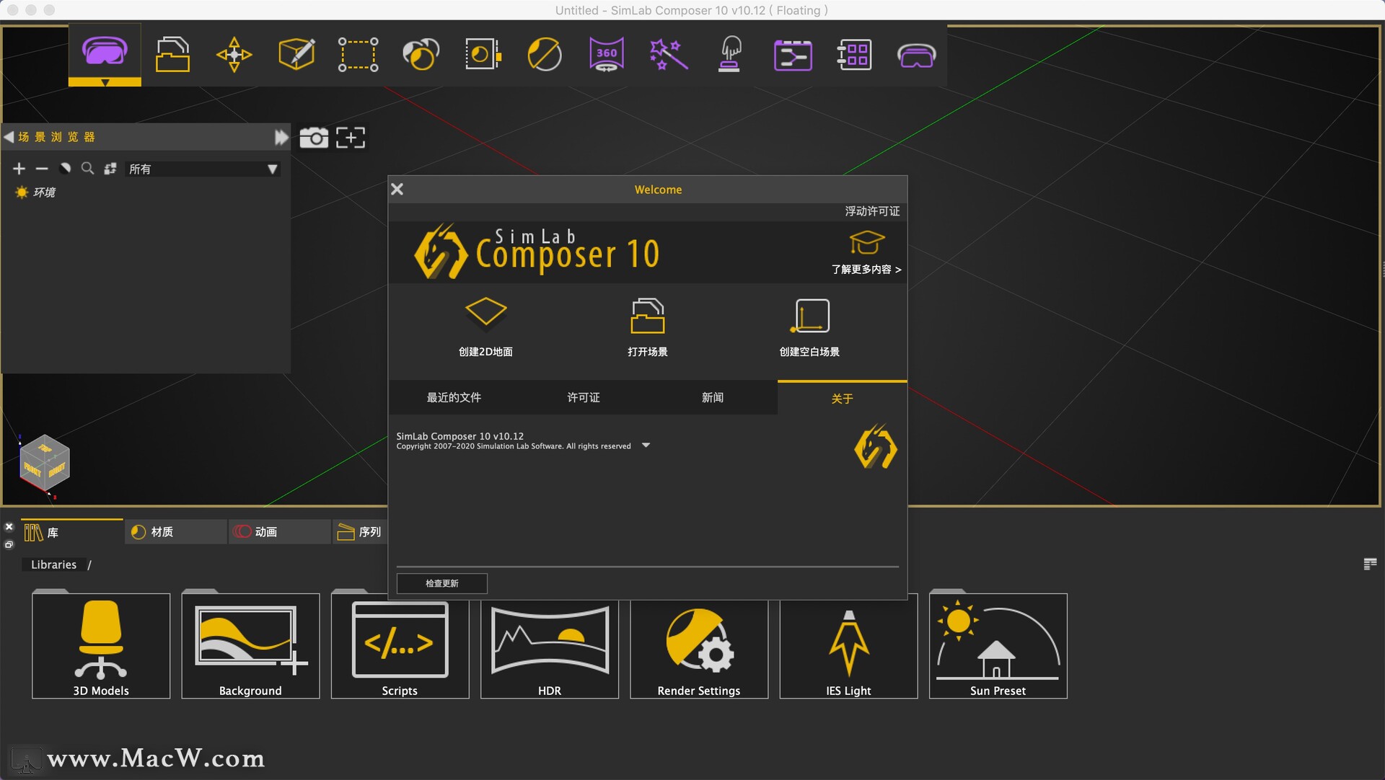Select the move/transform arrows tool
This screenshot has width=1385, height=780.
pos(234,55)
